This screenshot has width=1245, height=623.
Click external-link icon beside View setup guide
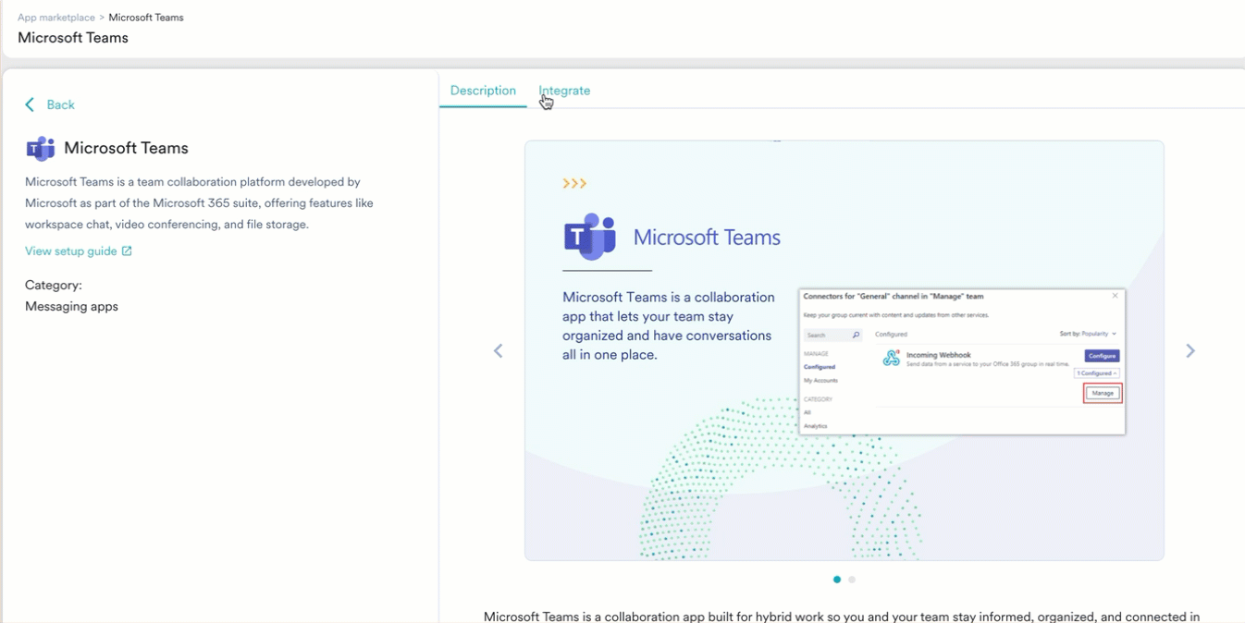click(127, 251)
